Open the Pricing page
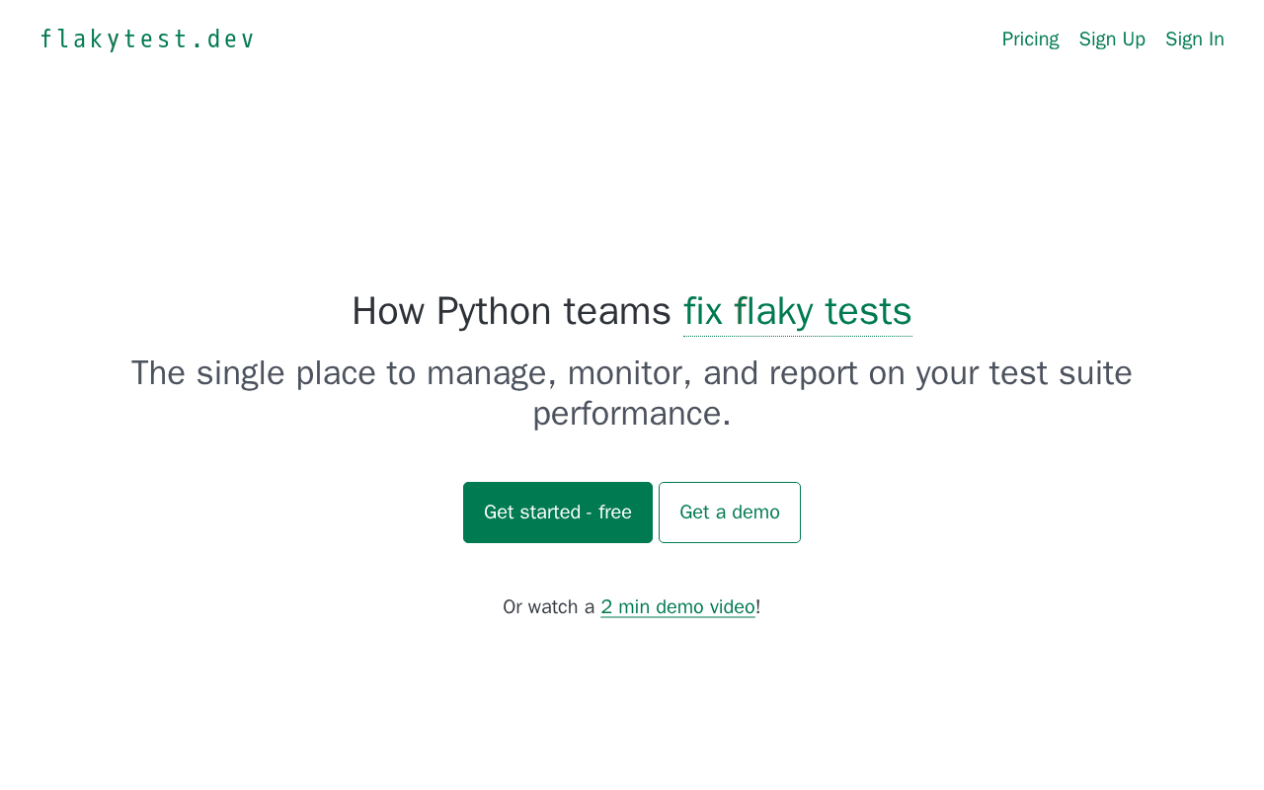 tap(1030, 39)
